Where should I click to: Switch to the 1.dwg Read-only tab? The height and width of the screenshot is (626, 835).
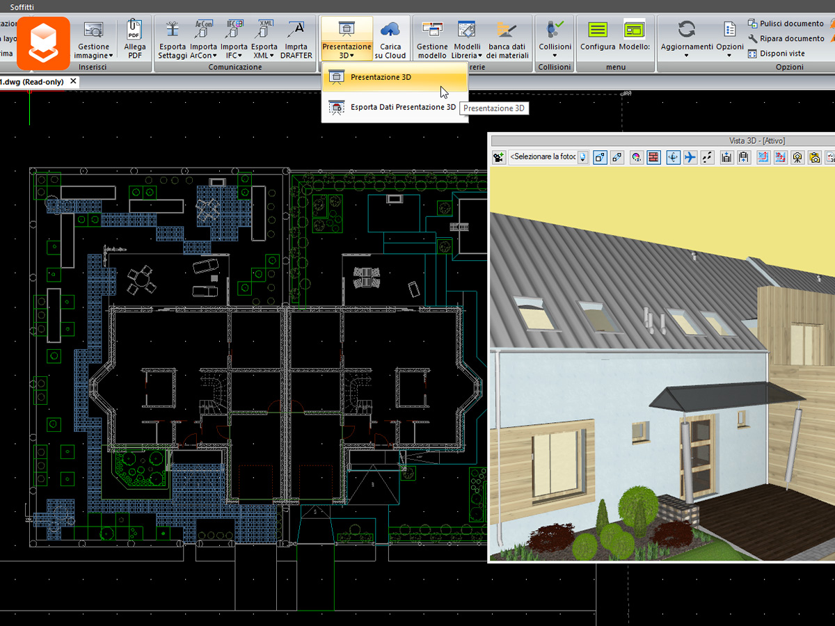[31, 81]
